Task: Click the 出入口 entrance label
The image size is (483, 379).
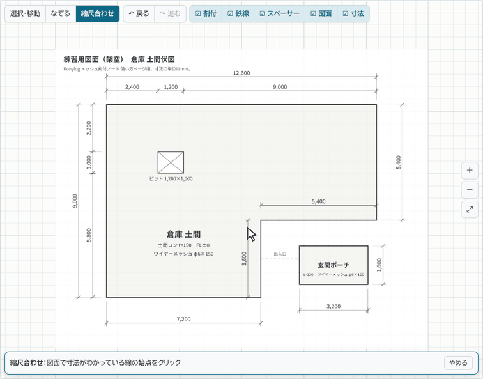Action: click(280, 254)
